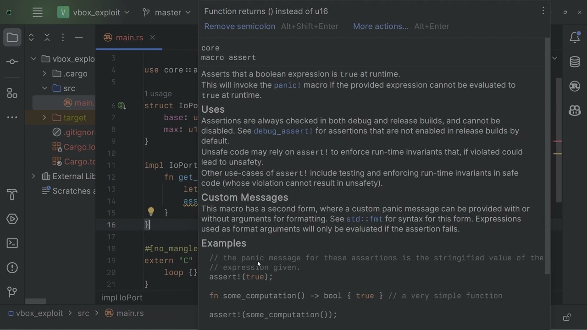Follow the panic! documentation link
The image size is (587, 330).
tap(288, 85)
